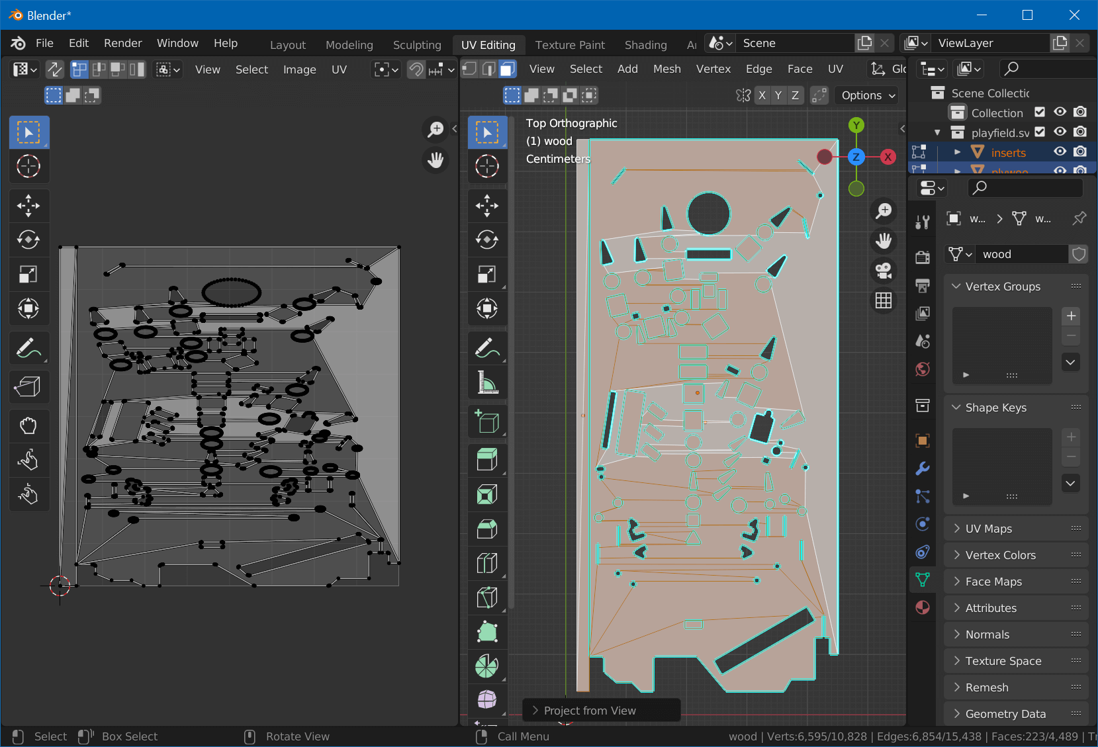This screenshot has height=747, width=1098.
Task: Select the 3D viewport Measure tool
Action: [x=488, y=382]
